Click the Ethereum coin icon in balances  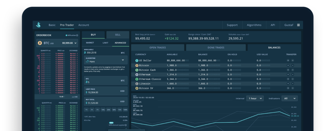(137, 75)
